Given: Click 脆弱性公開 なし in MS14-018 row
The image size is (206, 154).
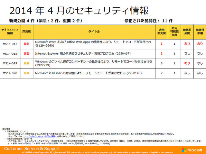Looking at the screenshot, I should (187, 53).
